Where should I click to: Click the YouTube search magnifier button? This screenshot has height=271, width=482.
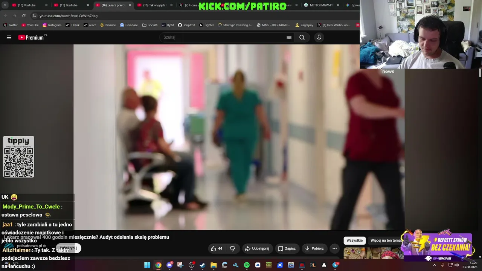(x=302, y=37)
